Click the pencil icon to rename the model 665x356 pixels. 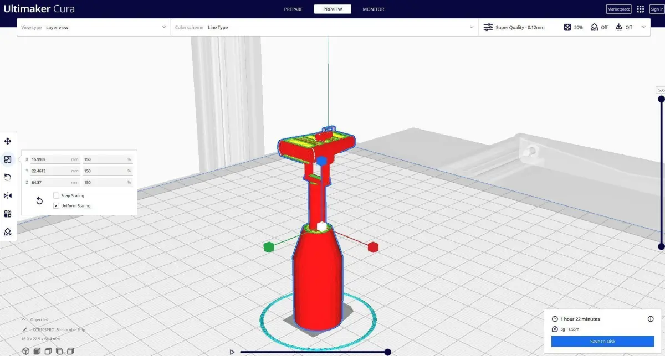click(25, 329)
